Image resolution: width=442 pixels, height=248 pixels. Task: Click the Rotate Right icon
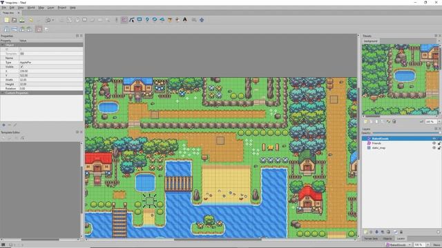point(29,29)
